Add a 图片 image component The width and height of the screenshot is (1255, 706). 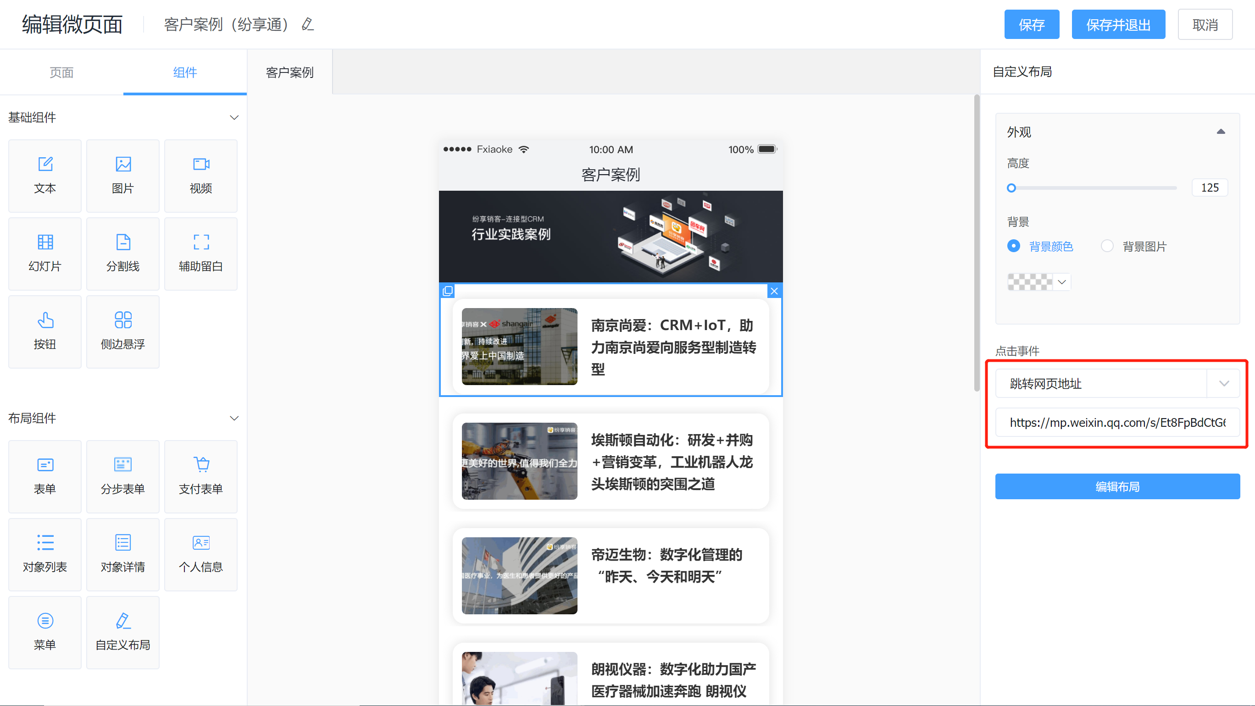click(x=123, y=176)
